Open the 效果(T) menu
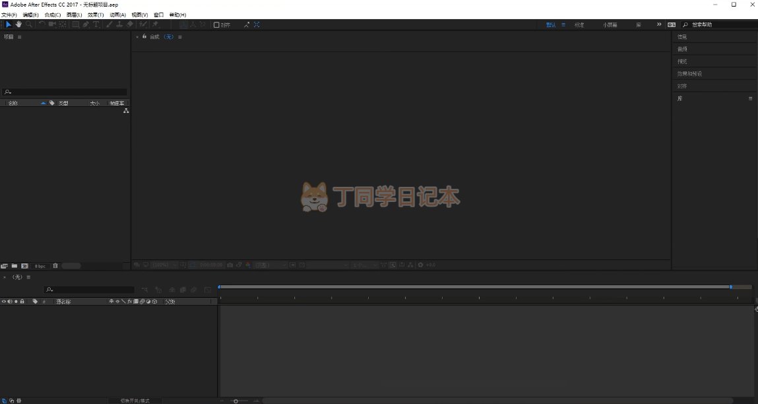This screenshot has width=758, height=404. coord(96,15)
